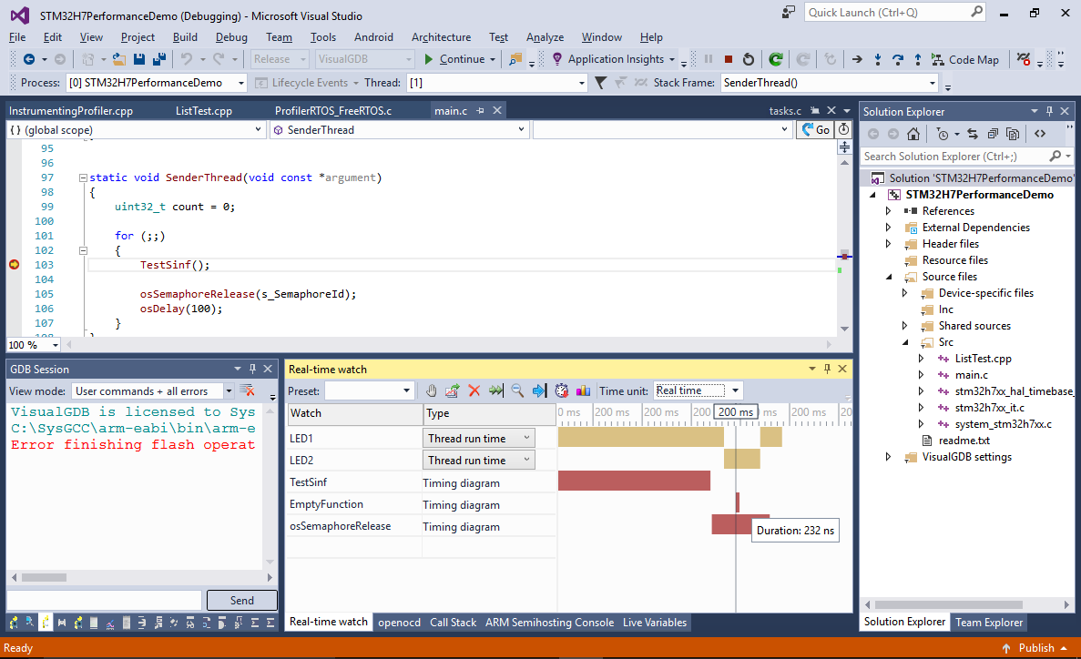Image resolution: width=1081 pixels, height=659 pixels.
Task: Collapse the SenderThread function code block
Action: coord(83,177)
